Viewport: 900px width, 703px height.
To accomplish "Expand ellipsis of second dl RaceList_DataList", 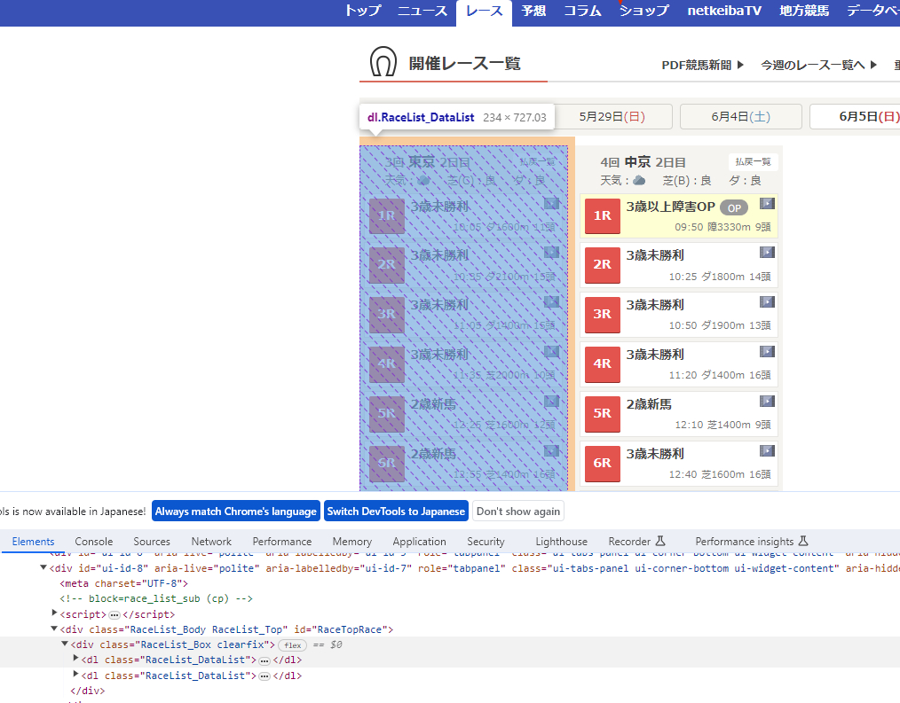I will click(264, 676).
